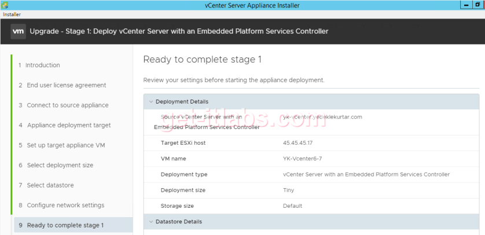Select Set up target appliance VM step
The width and height of the screenshot is (485, 235).
click(66, 145)
